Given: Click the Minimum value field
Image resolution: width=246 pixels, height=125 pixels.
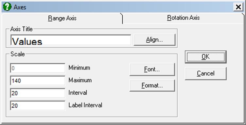Looking at the screenshot, I should click(38, 68).
